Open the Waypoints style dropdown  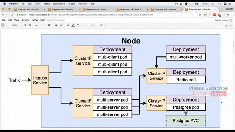point(93,25)
